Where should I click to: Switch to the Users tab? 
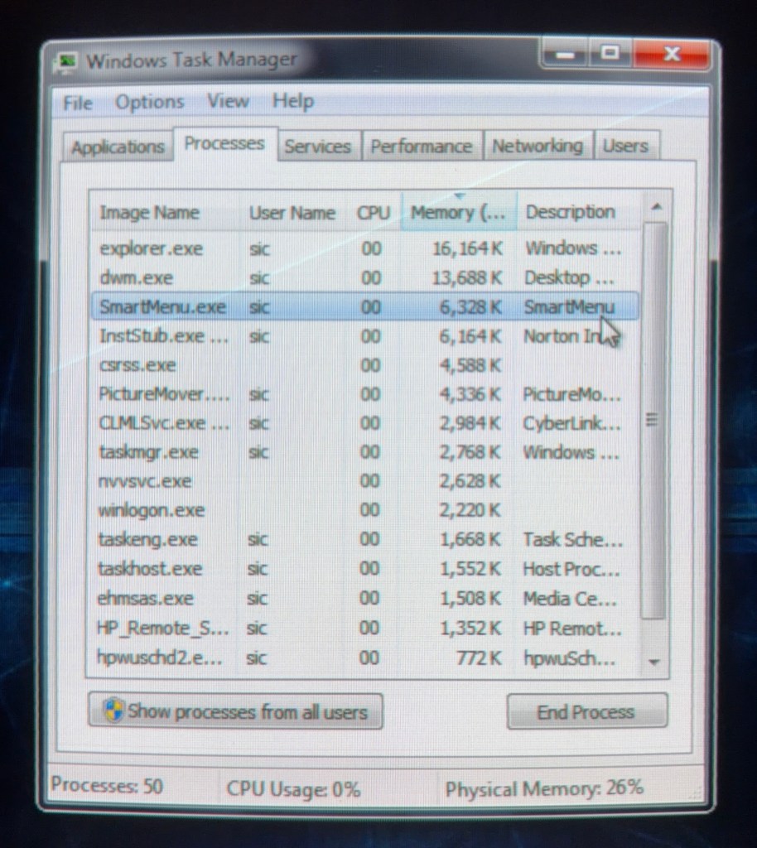point(624,146)
